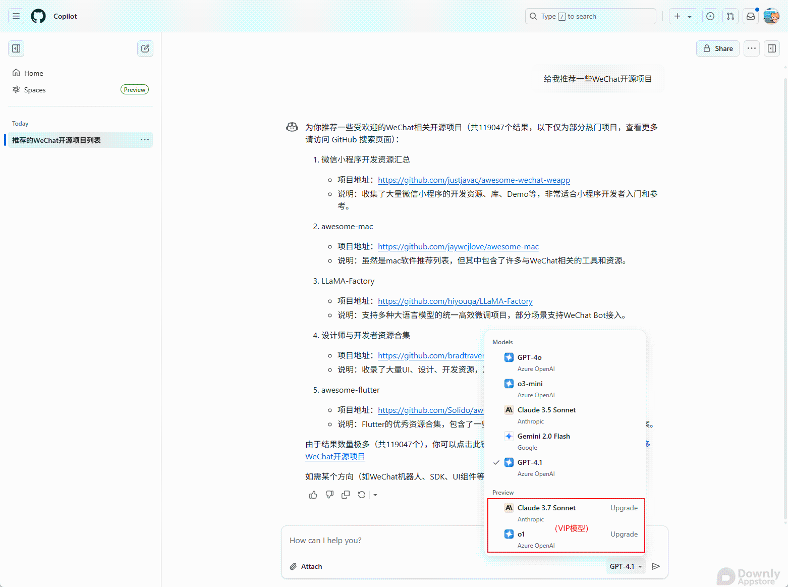Open pull requests icon in header
This screenshot has width=788, height=587.
pyautogui.click(x=730, y=16)
